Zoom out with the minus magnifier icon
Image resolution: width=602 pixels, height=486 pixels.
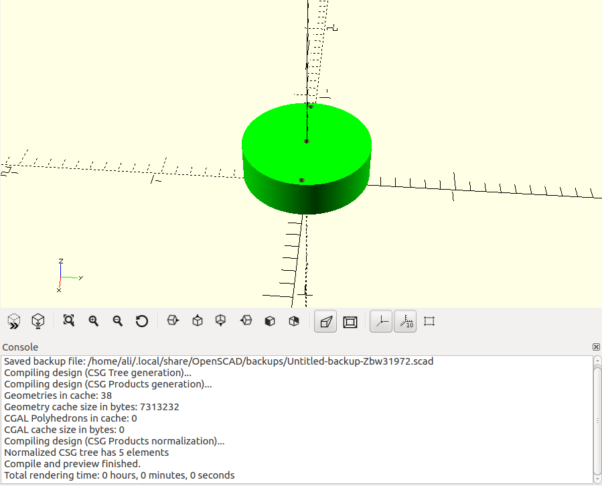click(x=117, y=321)
